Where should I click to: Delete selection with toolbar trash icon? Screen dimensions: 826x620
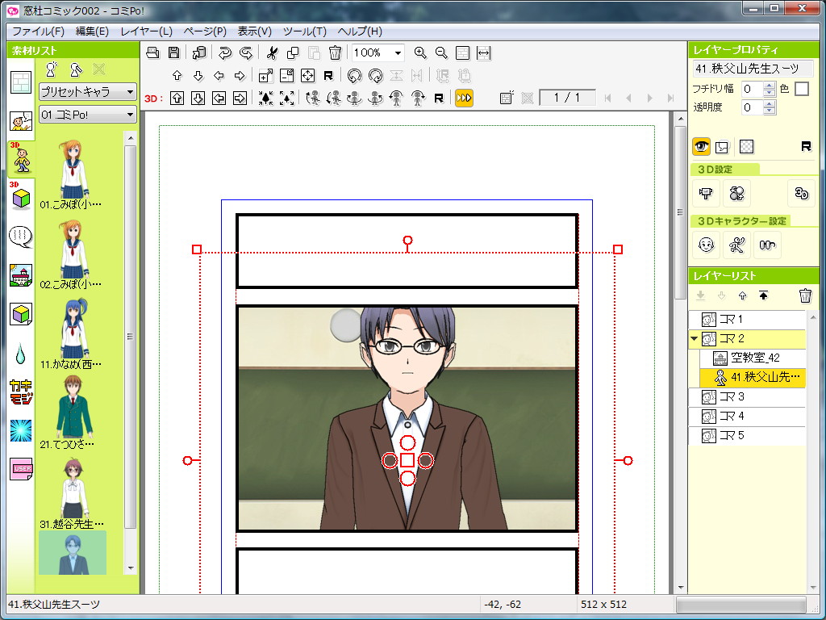pyautogui.click(x=335, y=52)
